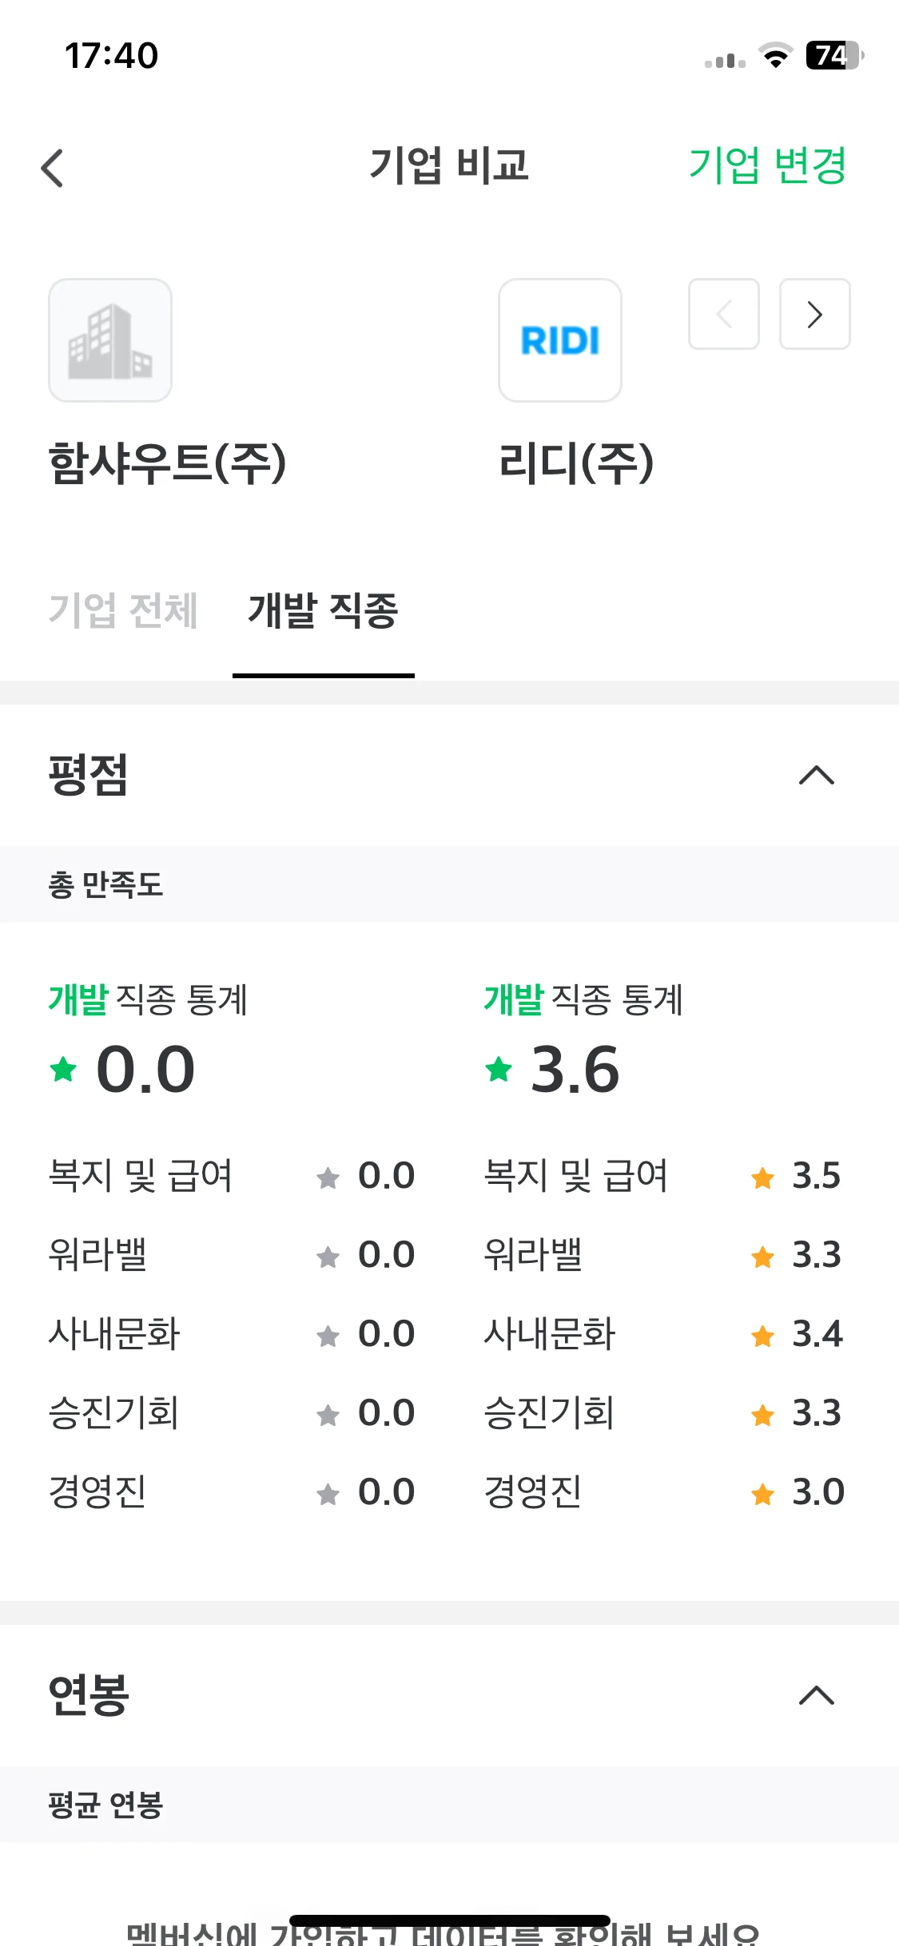Tap the 총 만족도 header row
The height and width of the screenshot is (1946, 899).
[449, 884]
